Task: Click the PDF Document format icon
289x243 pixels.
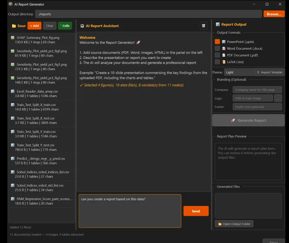Action: pos(224,55)
